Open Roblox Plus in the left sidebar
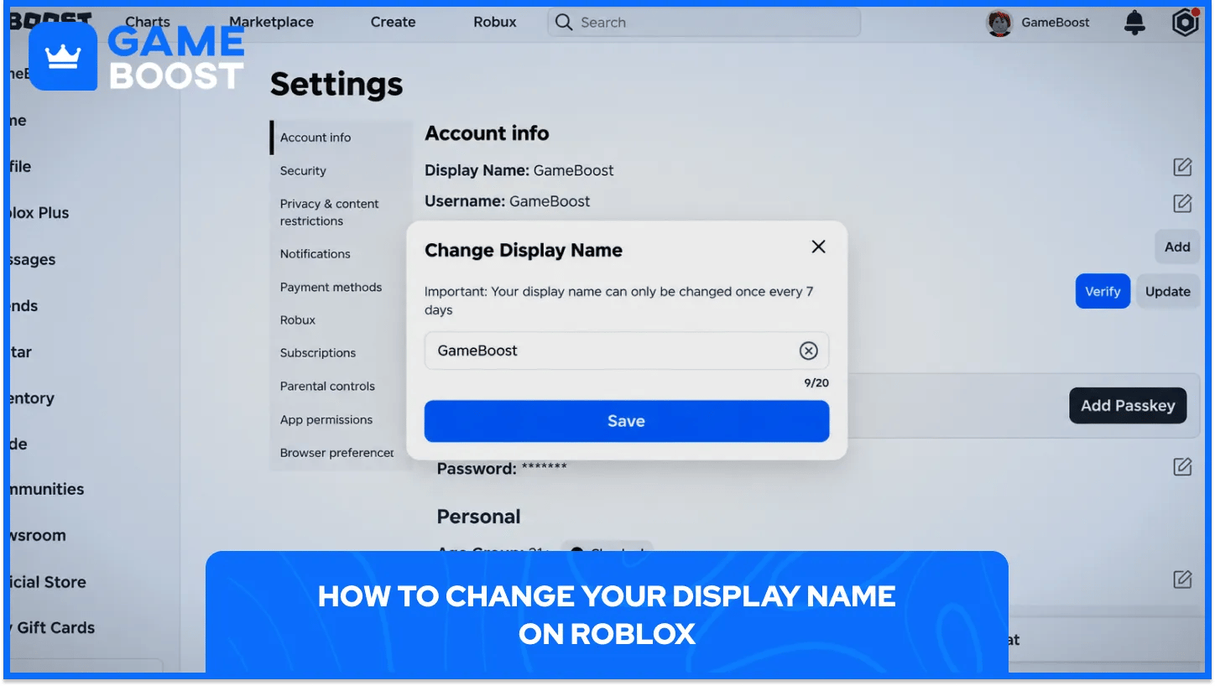Viewport: 1215px width, 686px height. pyautogui.click(x=38, y=213)
